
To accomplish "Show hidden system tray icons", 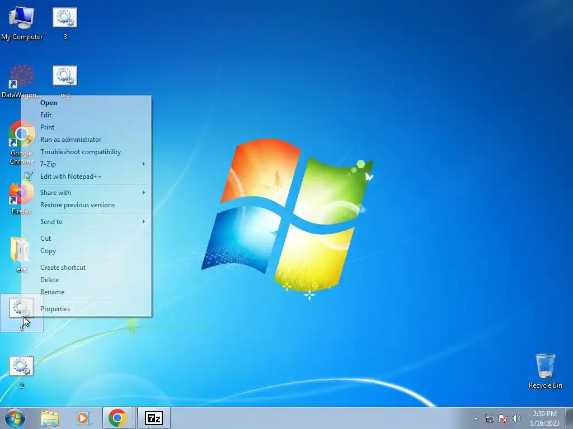I will 476,418.
